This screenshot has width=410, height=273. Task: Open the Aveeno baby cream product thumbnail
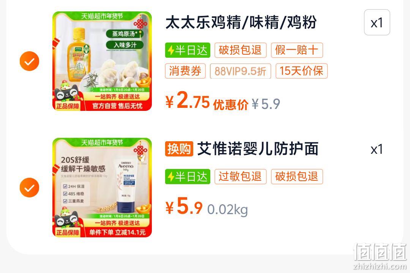point(102,188)
